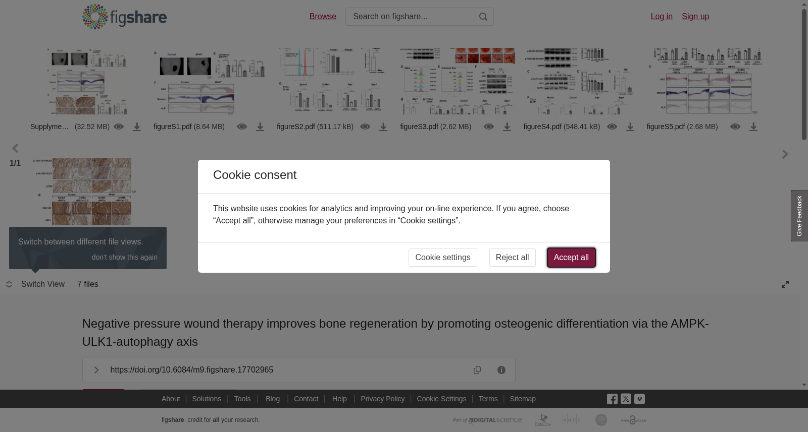Click Accept all cookies button
This screenshot has width=808, height=432.
click(x=571, y=258)
